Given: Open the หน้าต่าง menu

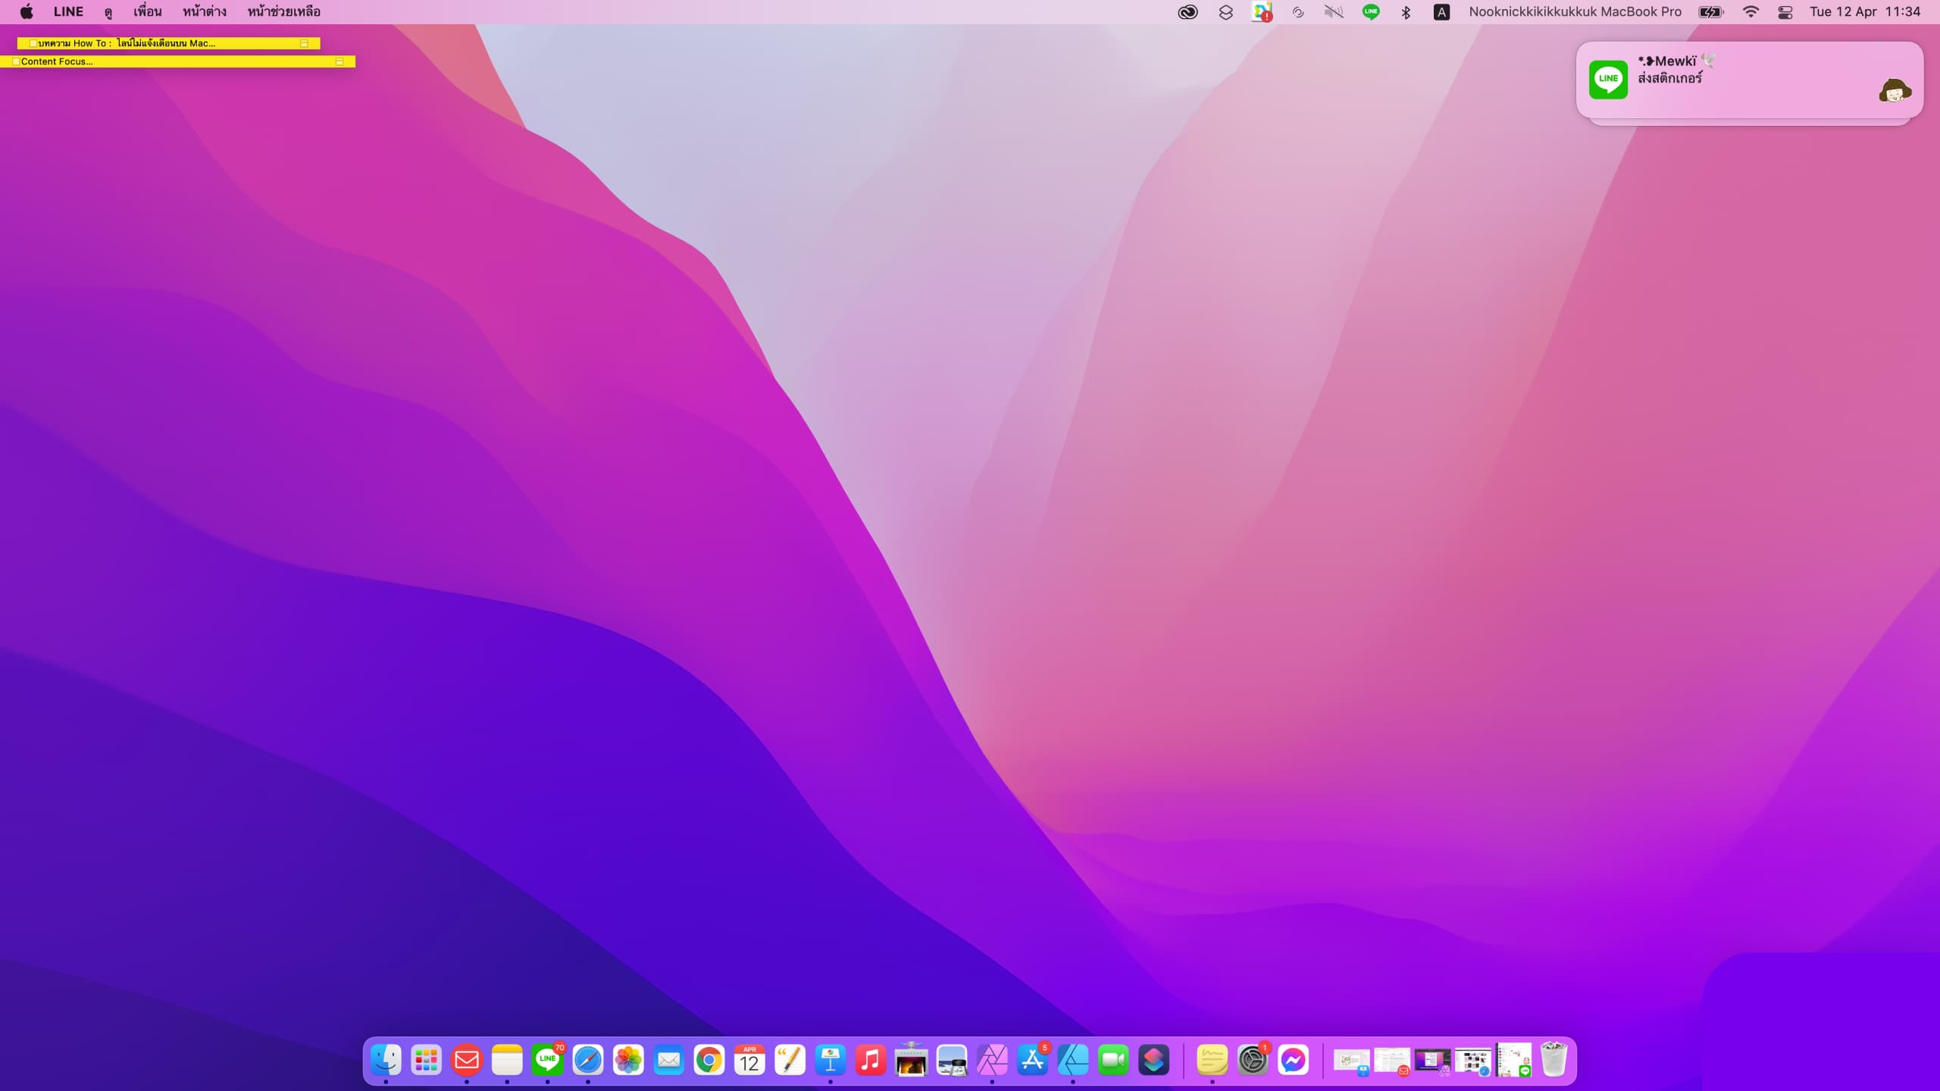Looking at the screenshot, I should (204, 11).
